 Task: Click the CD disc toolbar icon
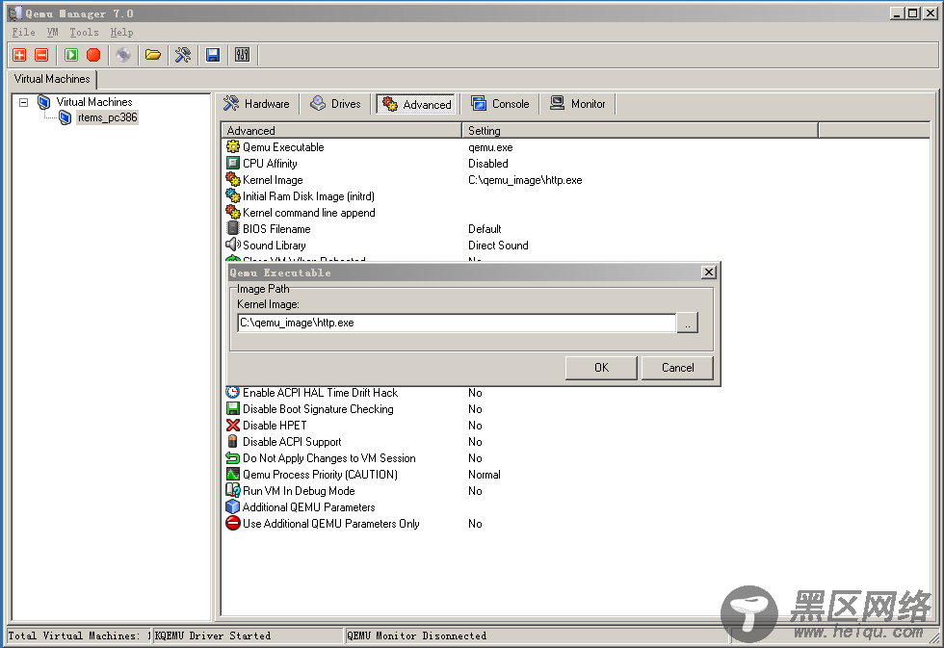pyautogui.click(x=123, y=55)
